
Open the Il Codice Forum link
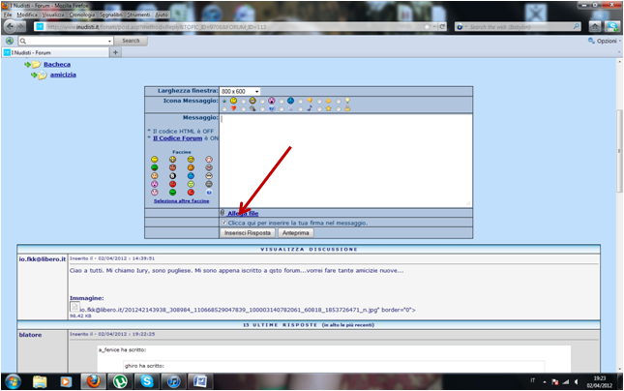tap(186, 138)
